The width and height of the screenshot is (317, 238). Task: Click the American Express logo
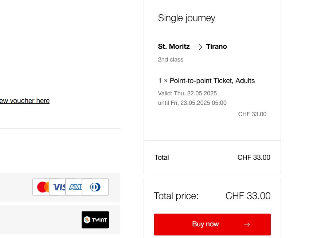pos(74,187)
